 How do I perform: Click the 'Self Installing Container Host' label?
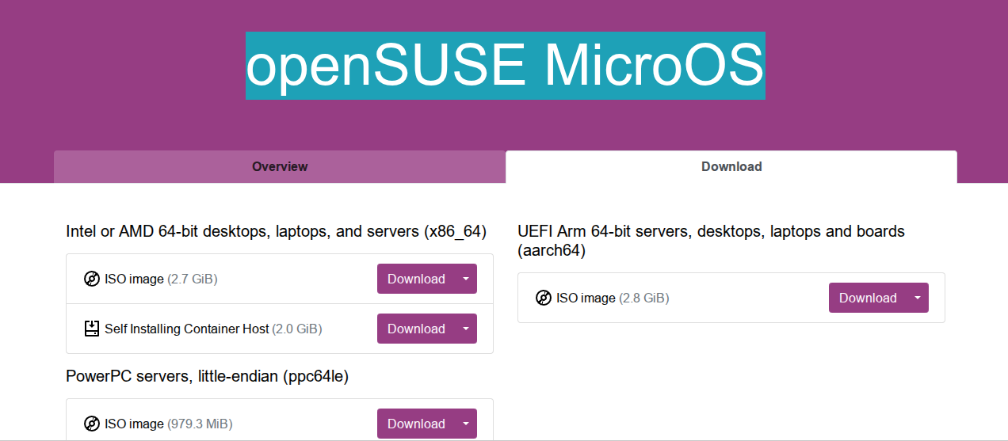187,329
